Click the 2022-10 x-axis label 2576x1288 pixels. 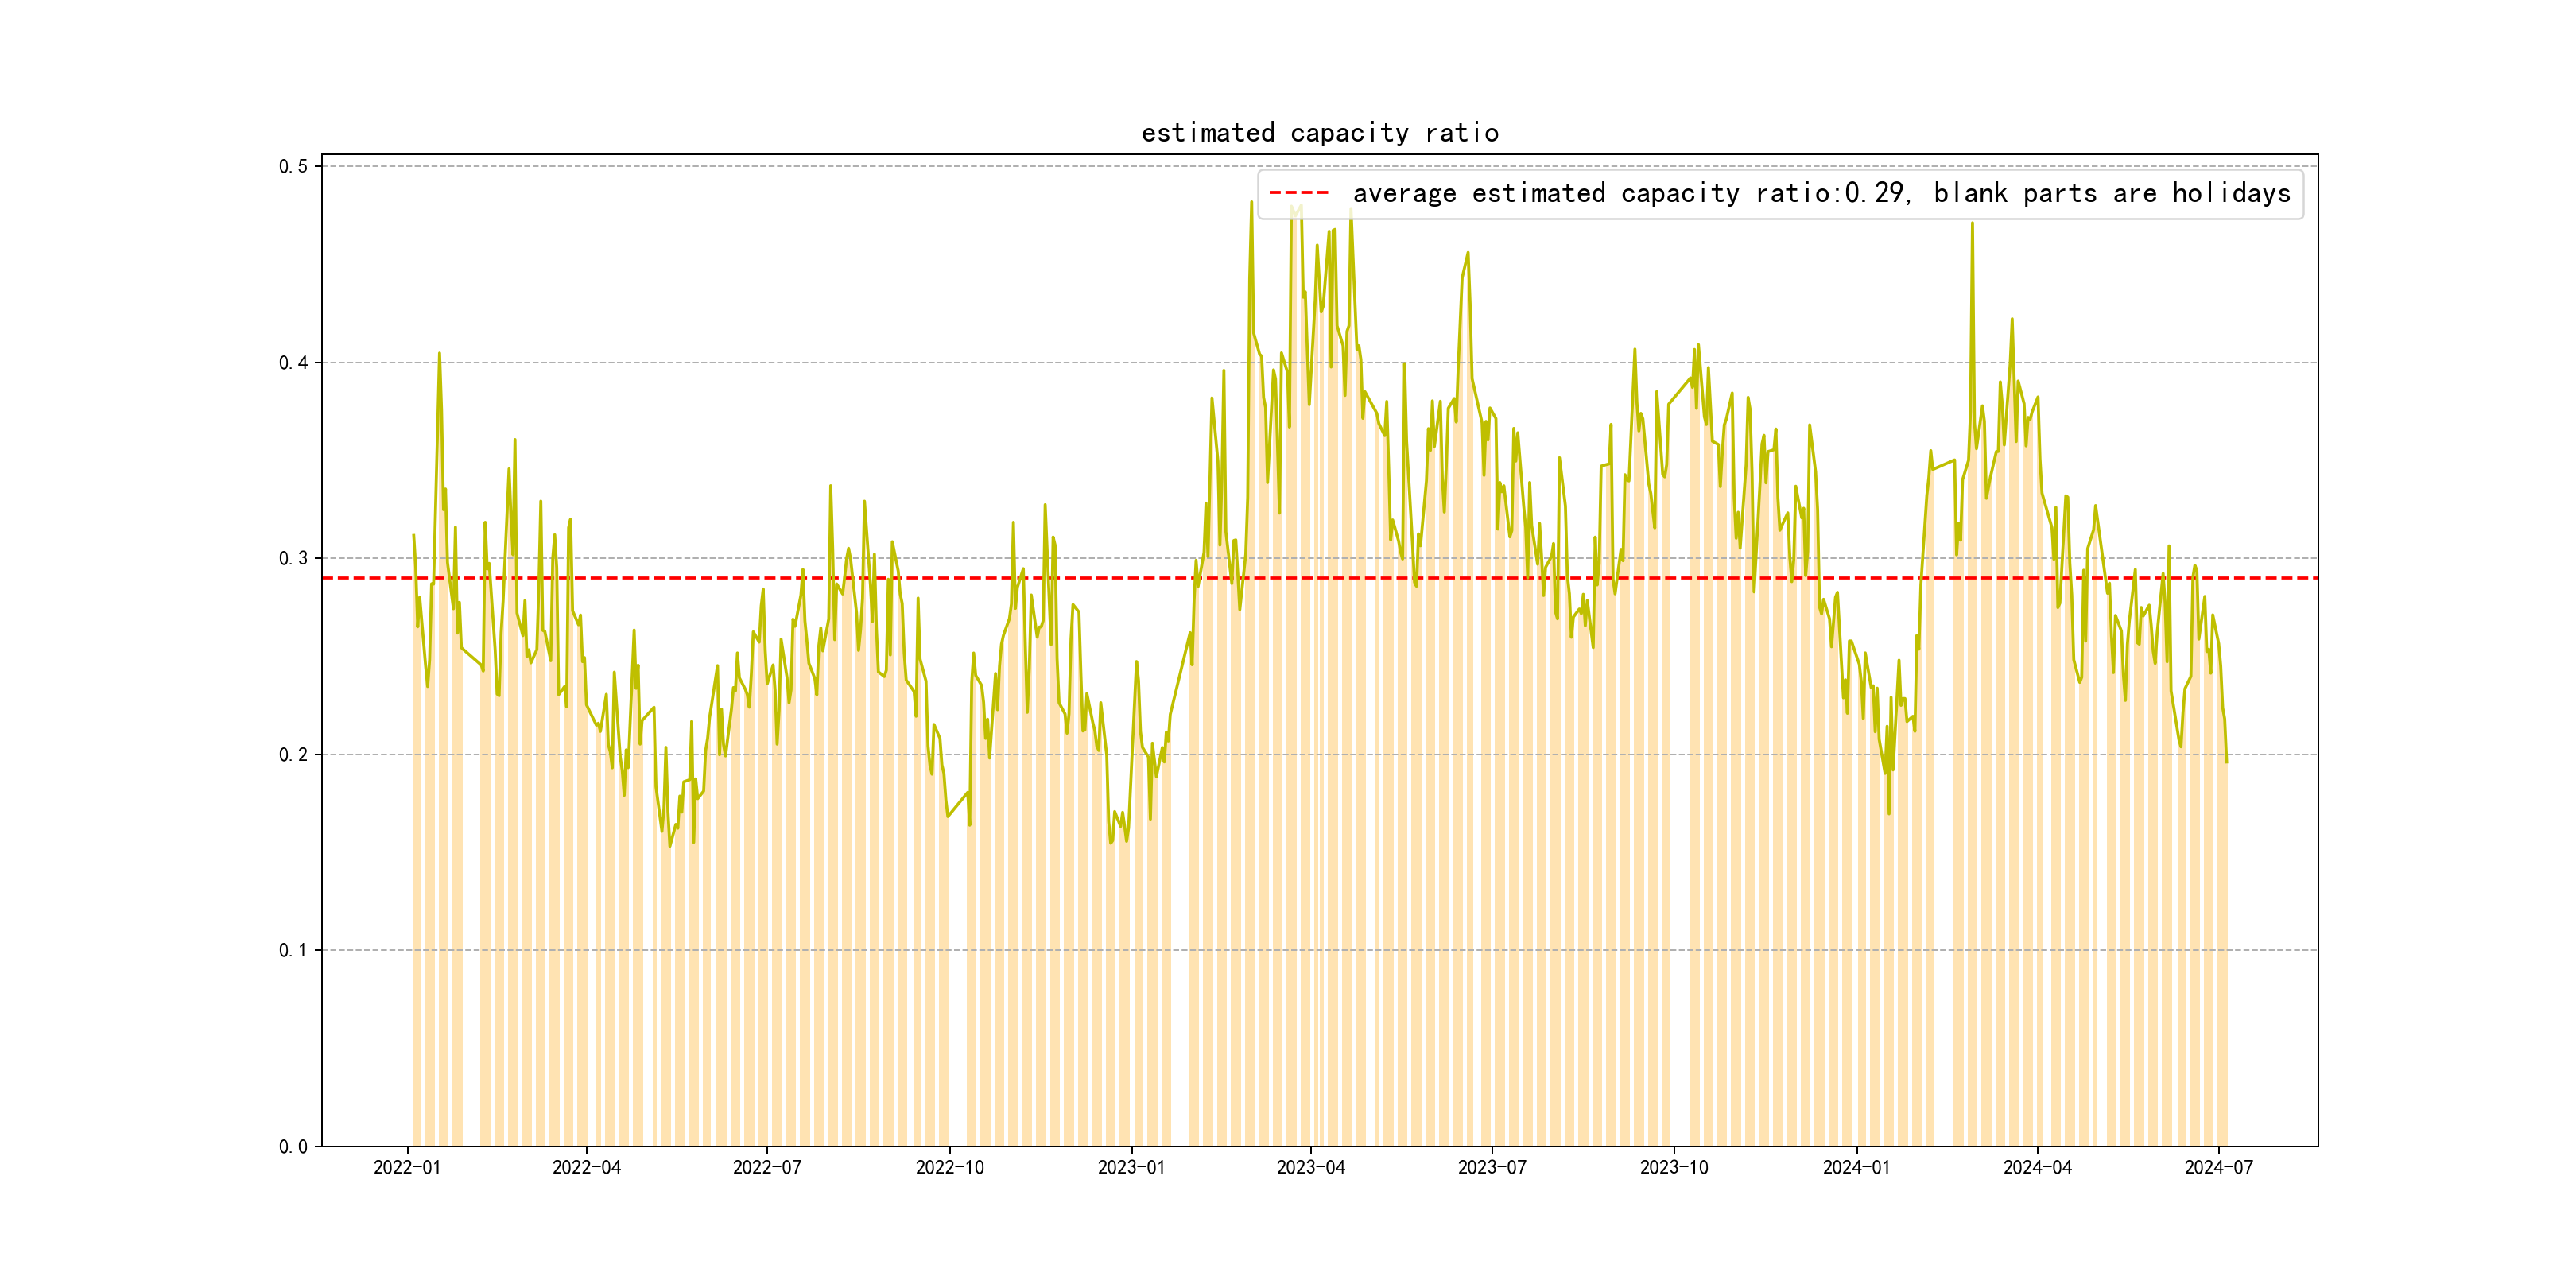(x=949, y=1167)
